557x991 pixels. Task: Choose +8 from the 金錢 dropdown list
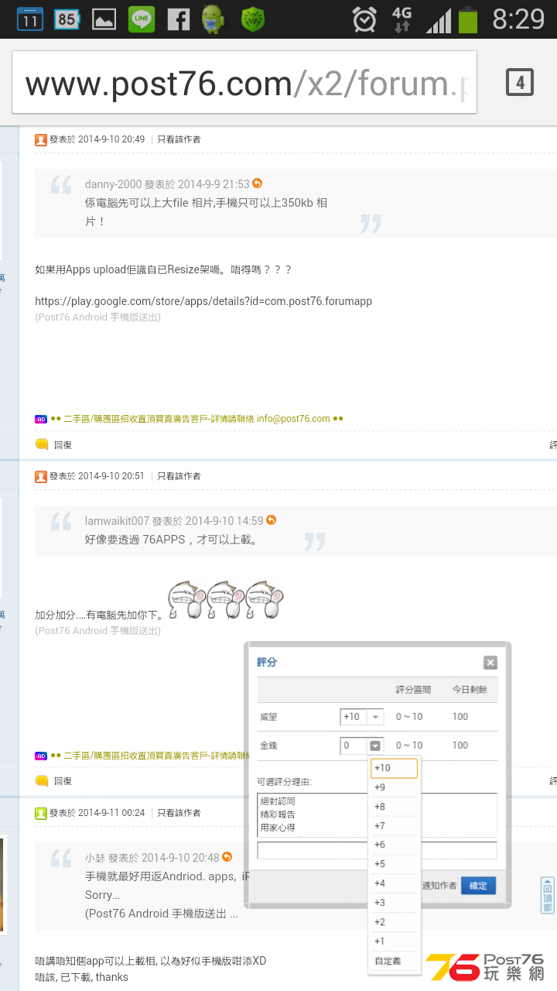point(395,807)
